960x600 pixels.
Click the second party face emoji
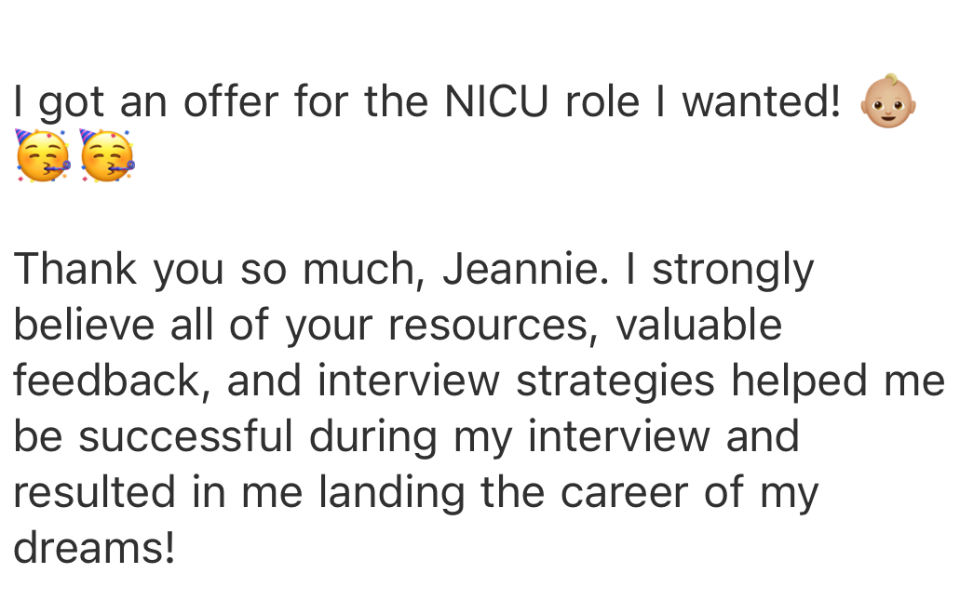107,155
